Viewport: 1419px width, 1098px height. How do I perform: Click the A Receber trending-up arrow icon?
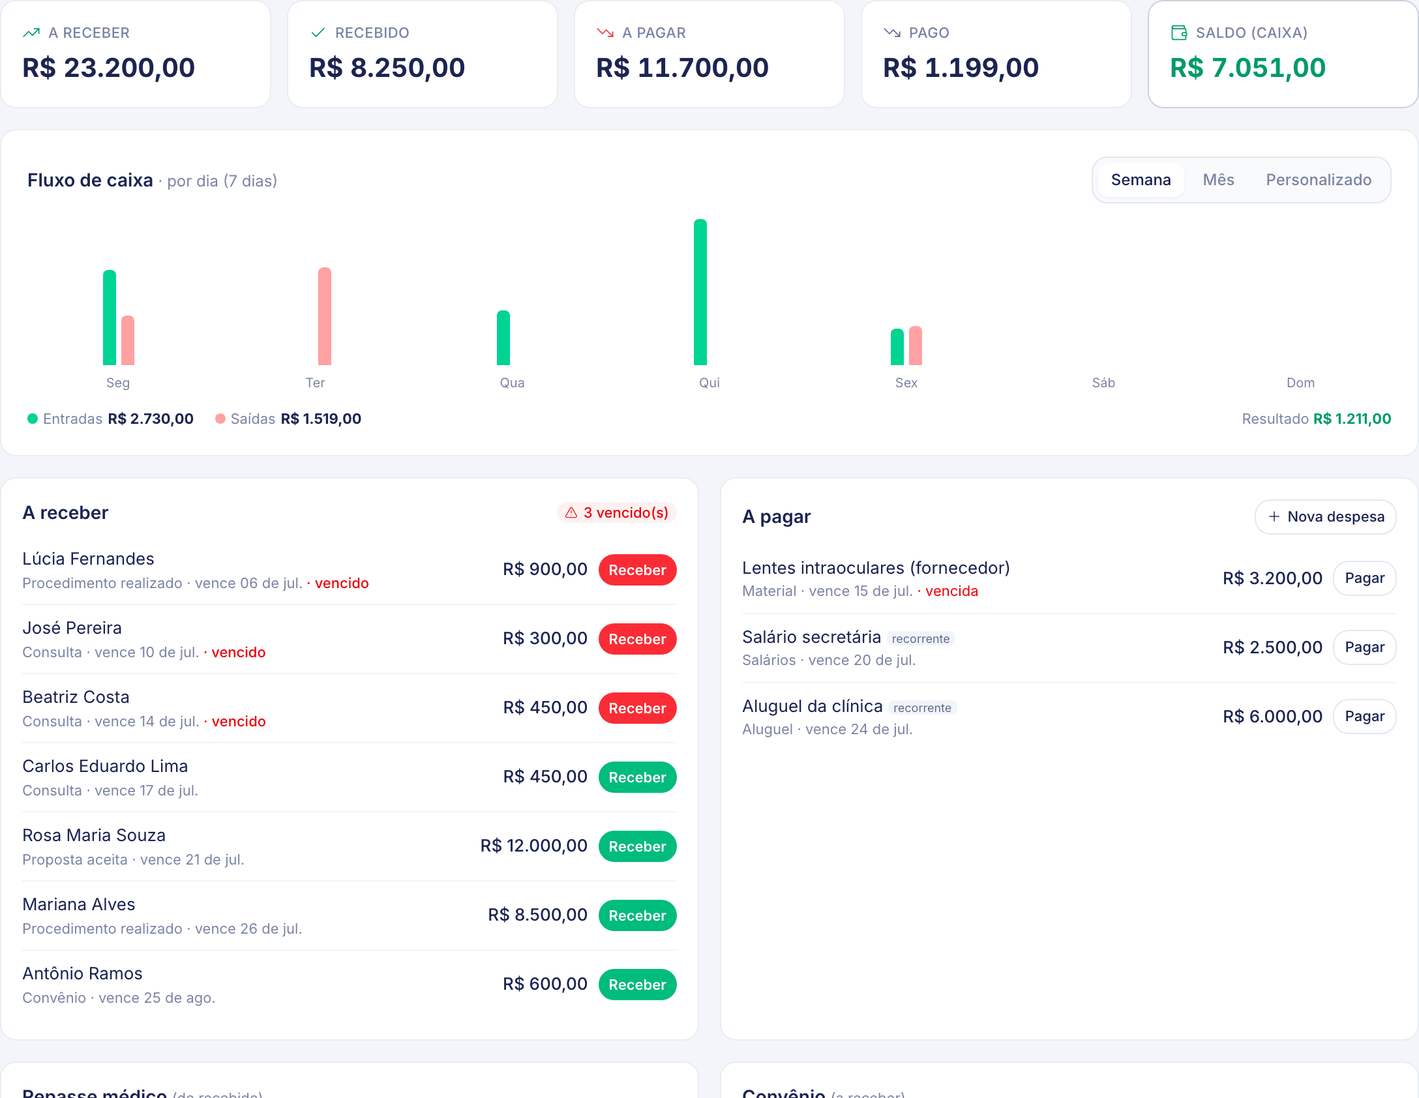pos(31,33)
